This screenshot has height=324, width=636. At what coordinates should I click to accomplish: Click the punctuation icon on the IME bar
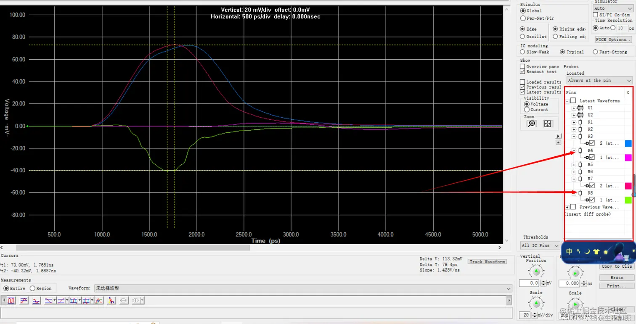[579, 251]
